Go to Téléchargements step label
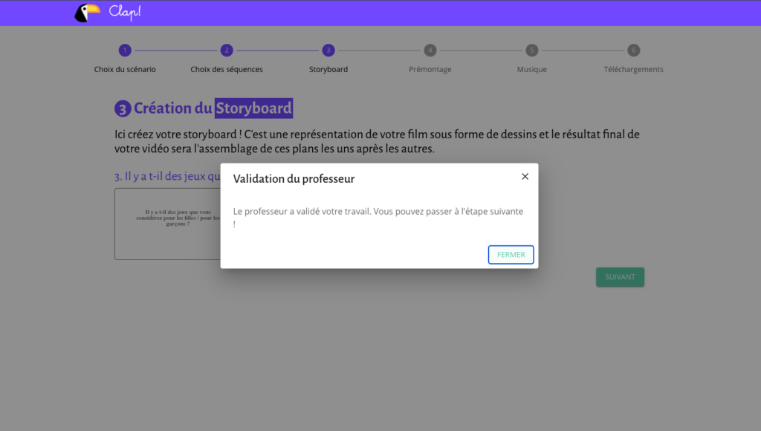 (x=633, y=69)
